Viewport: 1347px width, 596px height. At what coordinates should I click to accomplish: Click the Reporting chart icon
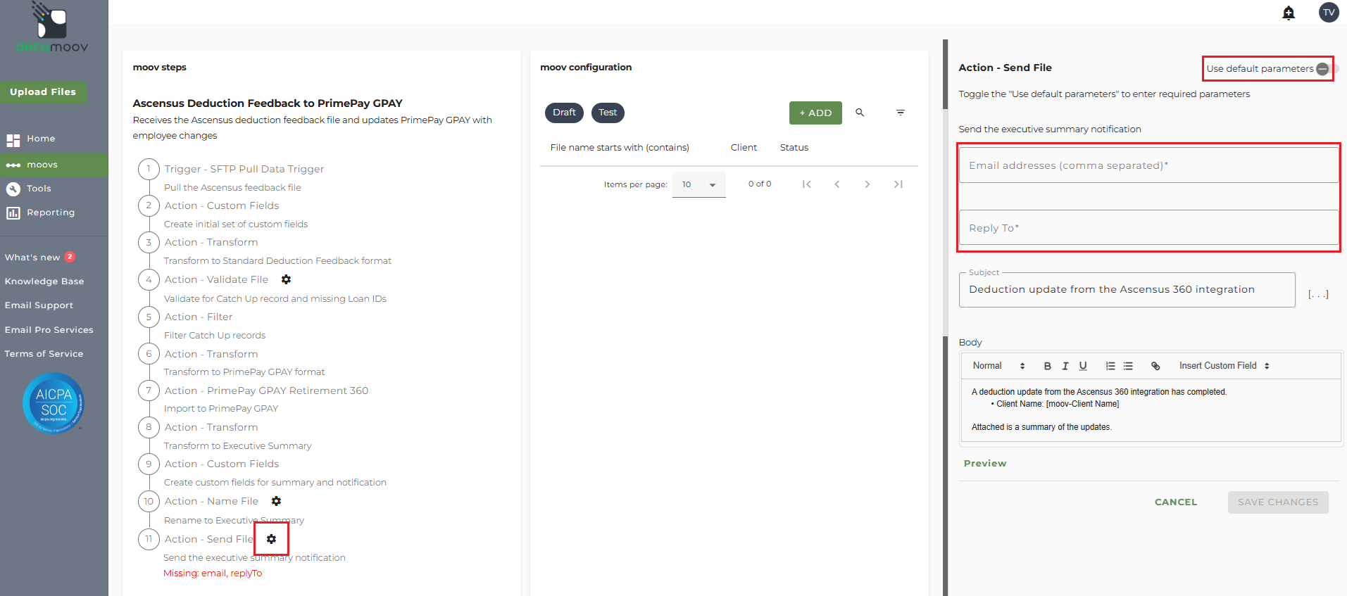13,213
